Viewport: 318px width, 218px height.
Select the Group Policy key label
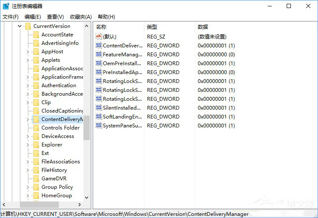57,187
